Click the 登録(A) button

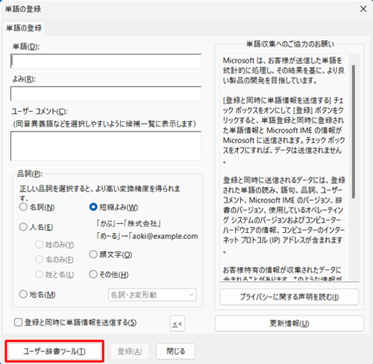coord(130,351)
